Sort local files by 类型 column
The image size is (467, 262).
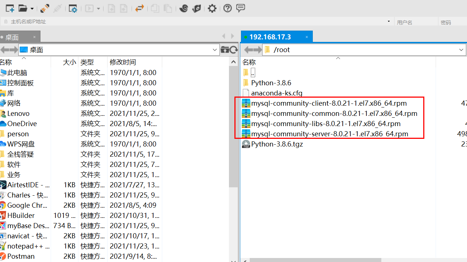(93, 62)
